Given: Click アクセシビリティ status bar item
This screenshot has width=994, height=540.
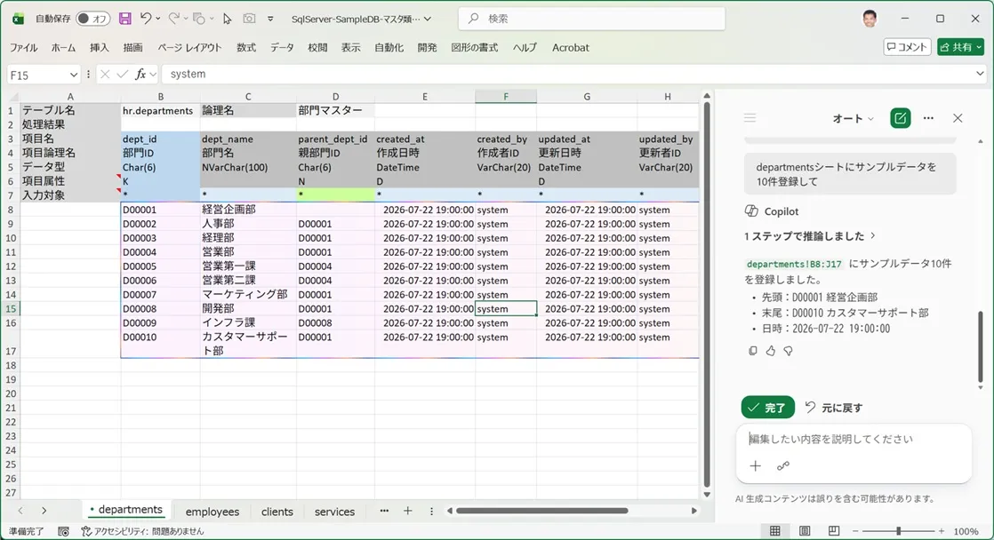Looking at the screenshot, I should click(x=142, y=531).
